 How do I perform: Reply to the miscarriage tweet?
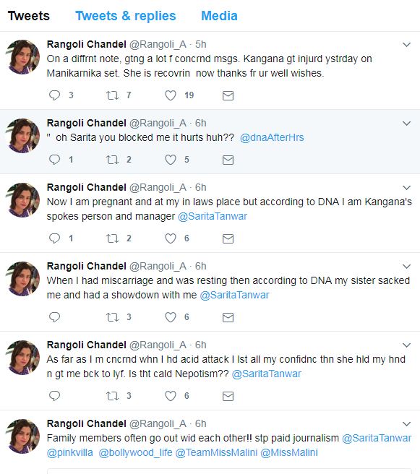tap(55, 317)
